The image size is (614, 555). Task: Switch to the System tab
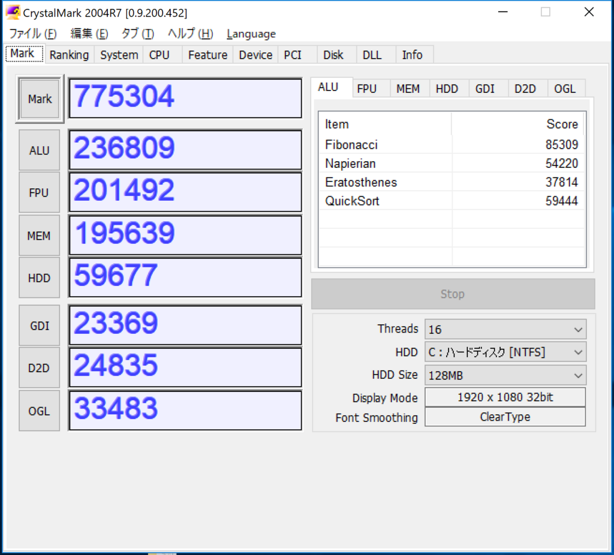(x=119, y=55)
